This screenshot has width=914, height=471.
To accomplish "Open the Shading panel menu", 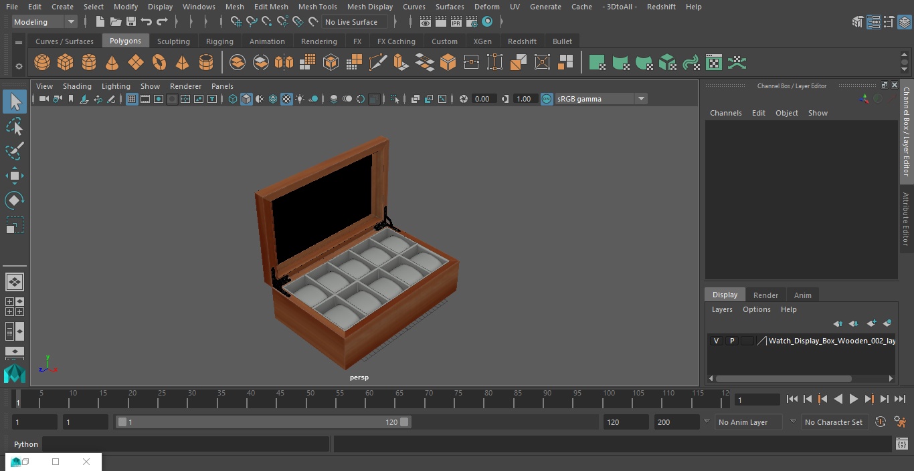I will (x=77, y=86).
